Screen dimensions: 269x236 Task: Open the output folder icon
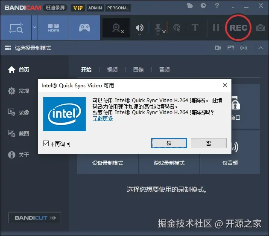pos(190,6)
